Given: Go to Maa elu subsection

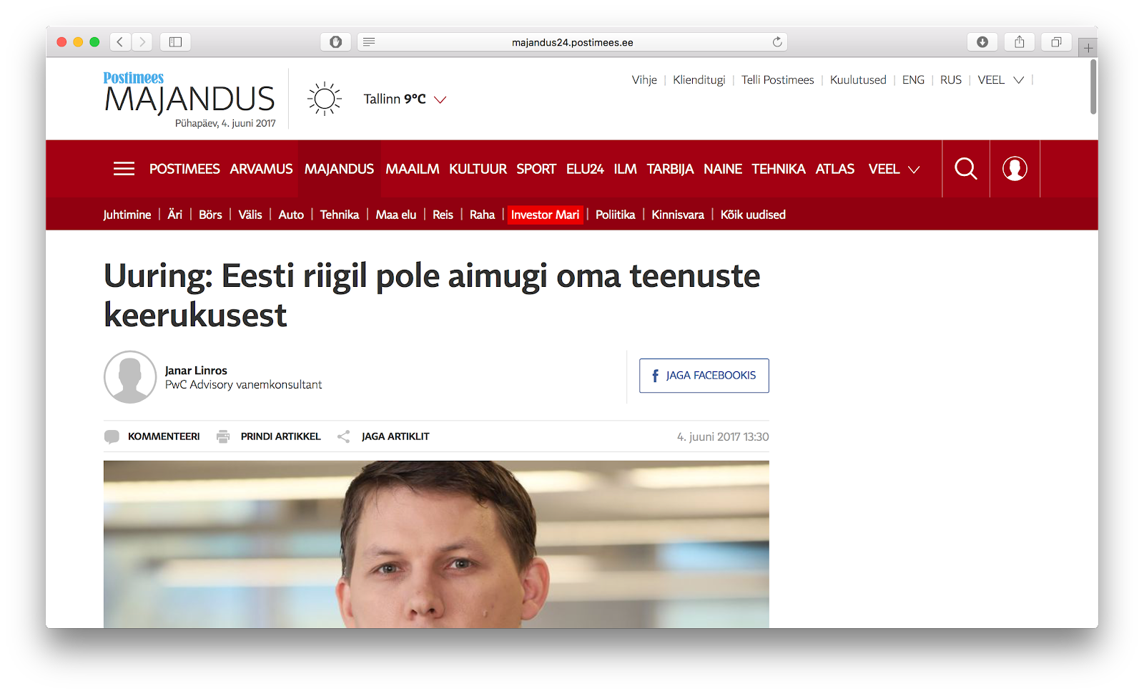Looking at the screenshot, I should click(x=396, y=215).
